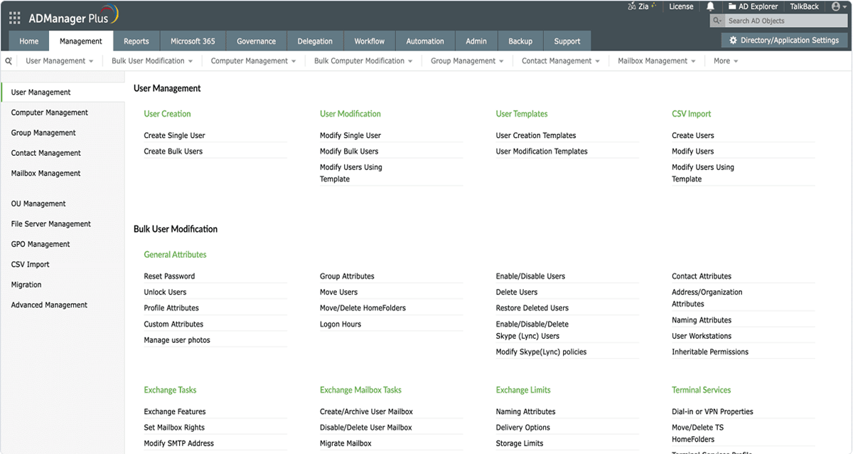Viewport: 853px width, 454px height.
Task: Open Modify Bulk Users link
Action: pyautogui.click(x=349, y=152)
